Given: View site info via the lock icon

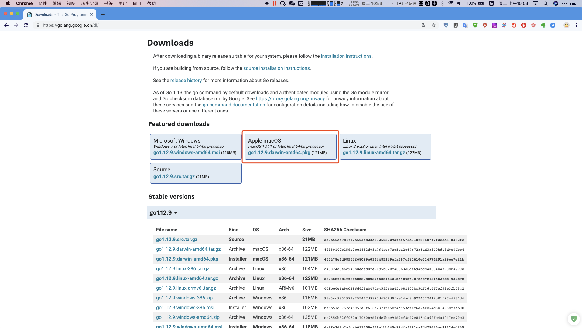Looking at the screenshot, I should click(x=38, y=25).
